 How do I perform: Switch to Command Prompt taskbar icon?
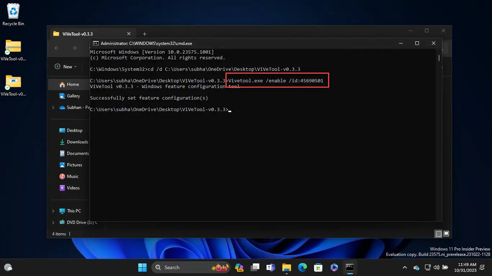350,267
